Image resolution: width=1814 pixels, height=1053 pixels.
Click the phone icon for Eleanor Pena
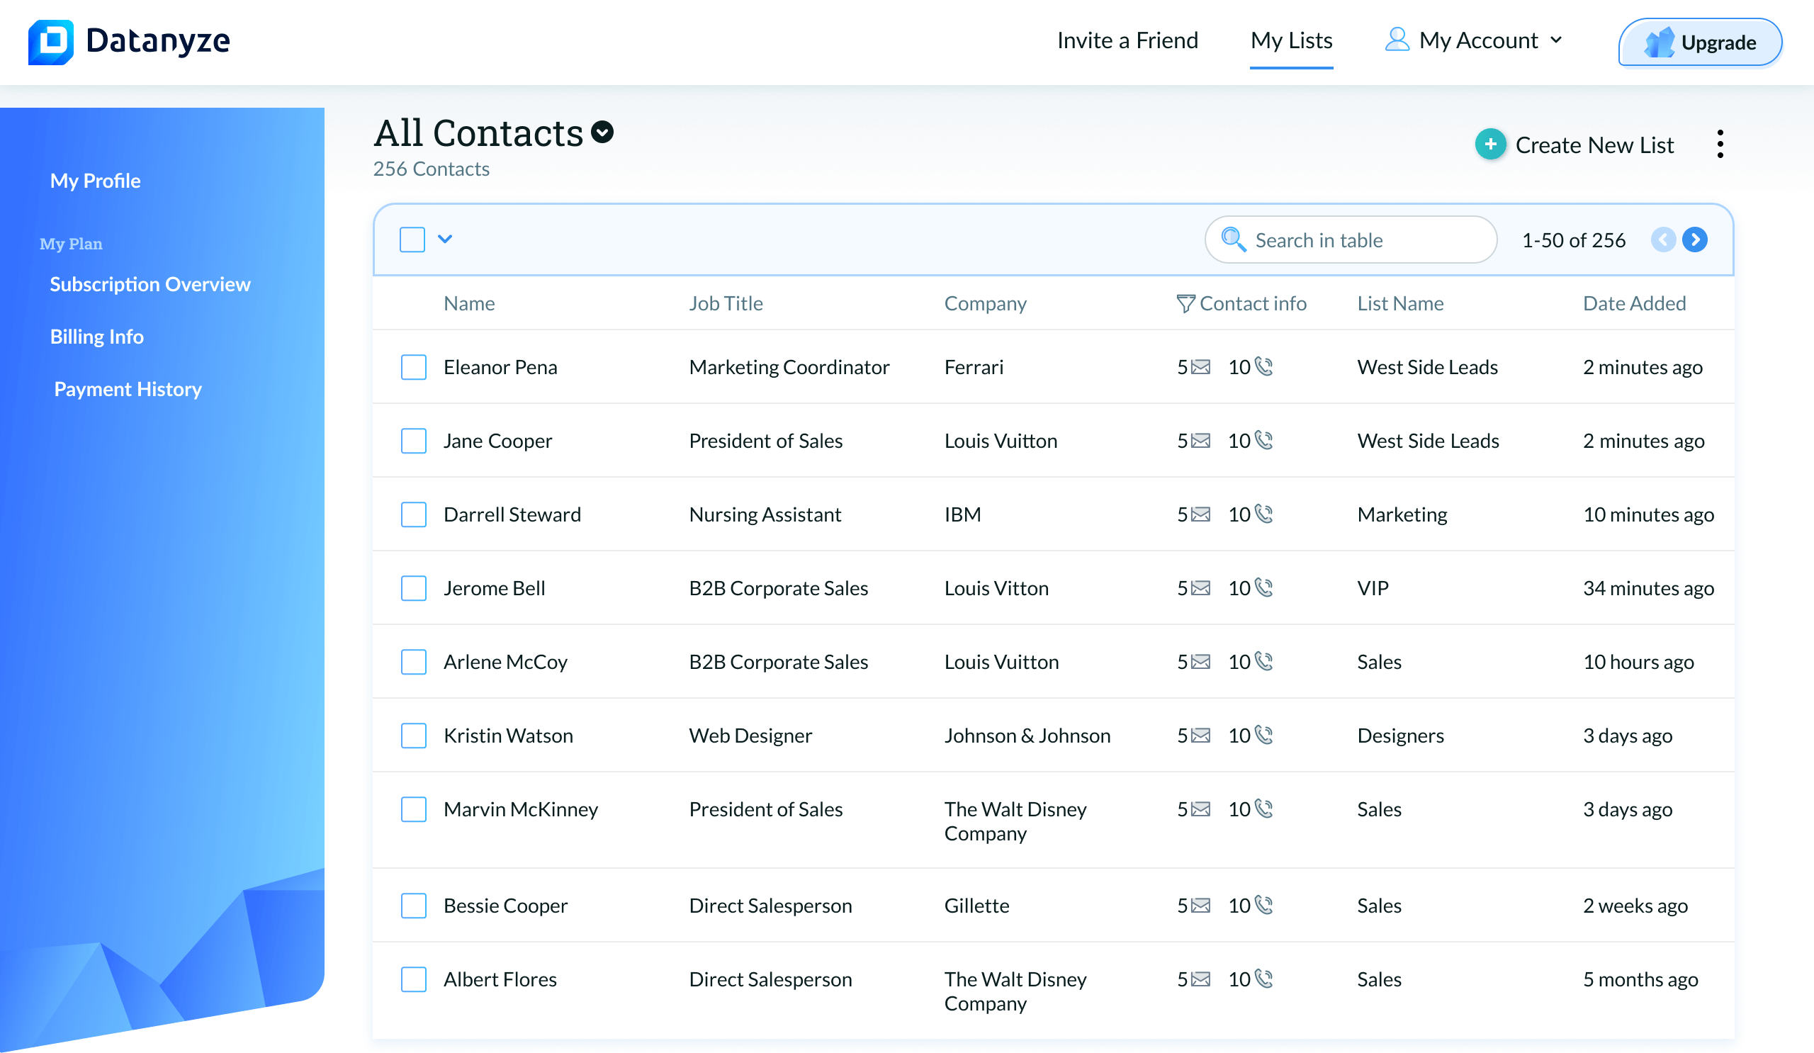tap(1263, 367)
